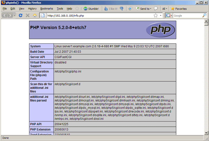The image size is (209, 141).
Task: Bookmark this page with the star icon
Action: pos(155,16)
